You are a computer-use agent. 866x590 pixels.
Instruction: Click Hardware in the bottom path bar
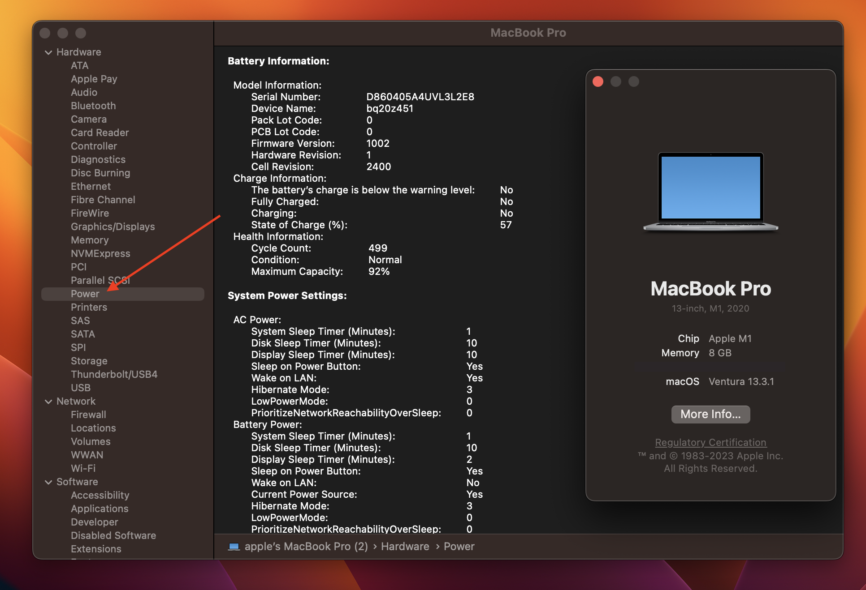coord(405,547)
